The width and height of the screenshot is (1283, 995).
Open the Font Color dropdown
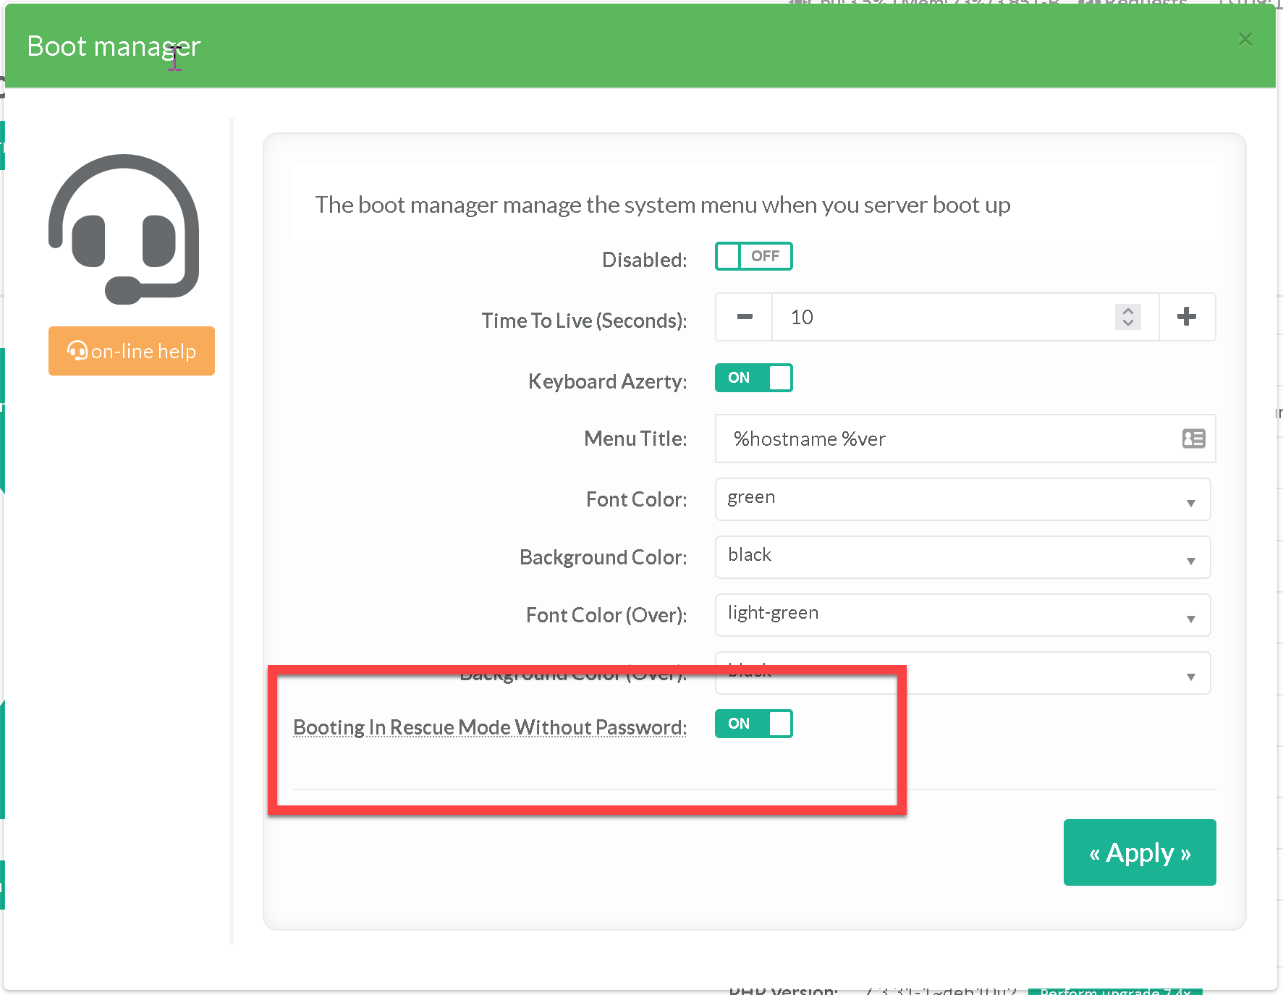pos(962,499)
